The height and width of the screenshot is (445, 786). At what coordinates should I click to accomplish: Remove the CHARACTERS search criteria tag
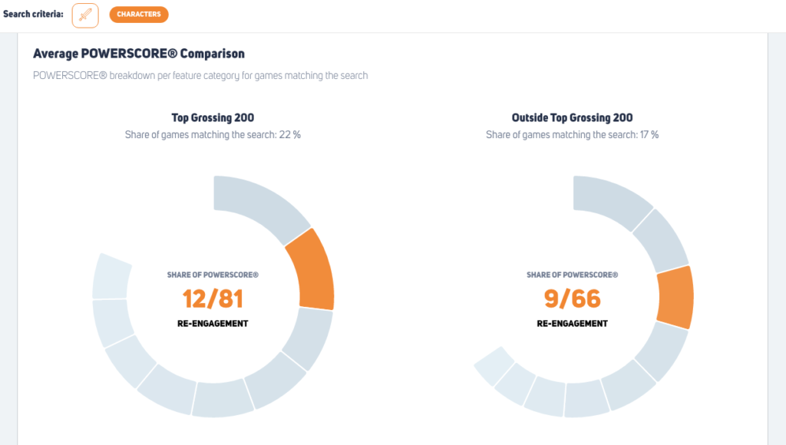(x=139, y=14)
